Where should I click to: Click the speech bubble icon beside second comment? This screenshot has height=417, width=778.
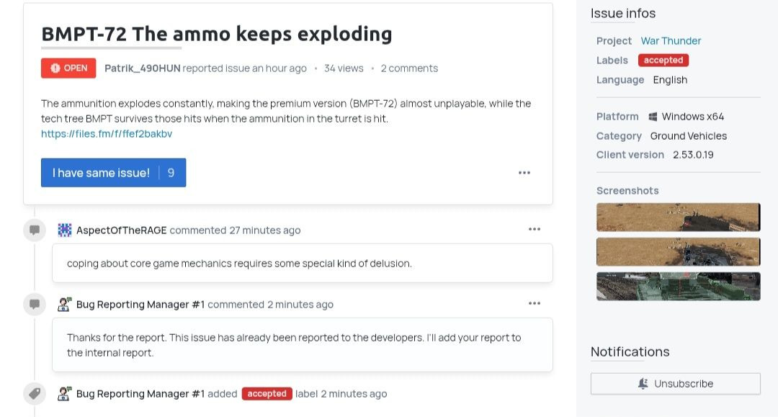(34, 305)
